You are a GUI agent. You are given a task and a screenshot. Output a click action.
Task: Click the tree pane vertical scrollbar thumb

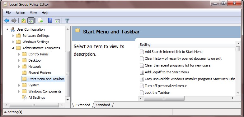click(x=67, y=74)
